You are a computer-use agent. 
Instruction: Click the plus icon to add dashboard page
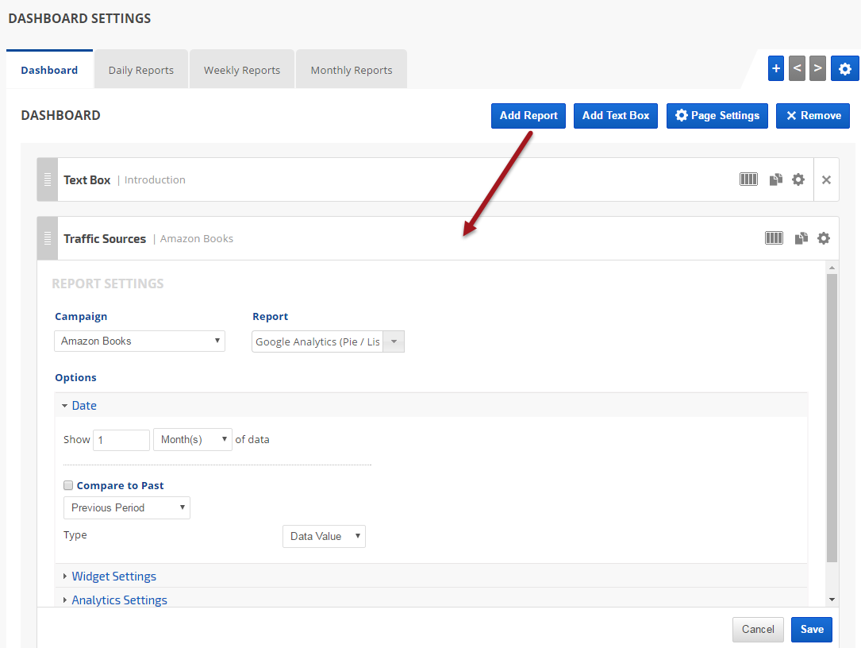click(x=776, y=69)
